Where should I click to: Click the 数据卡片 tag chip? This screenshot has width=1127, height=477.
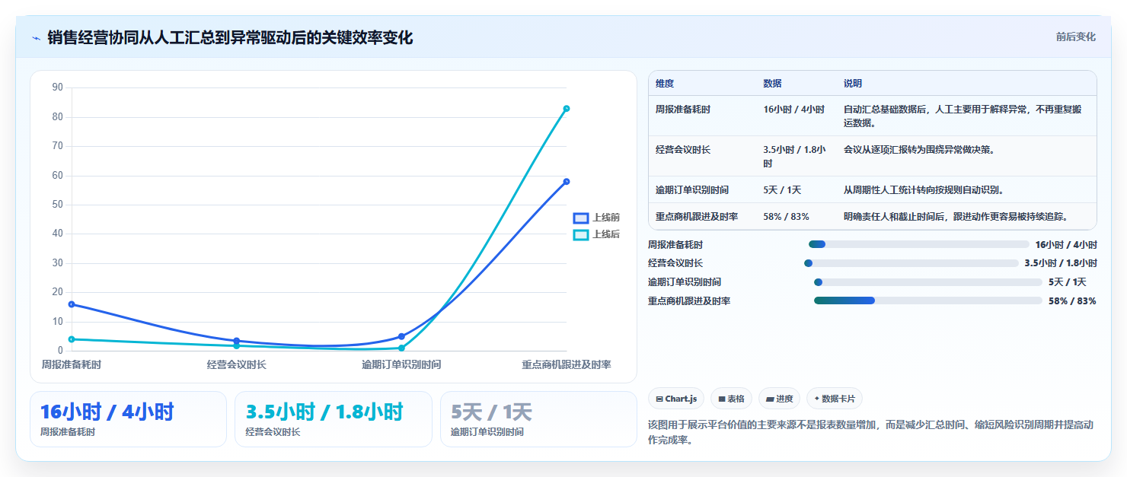(835, 399)
